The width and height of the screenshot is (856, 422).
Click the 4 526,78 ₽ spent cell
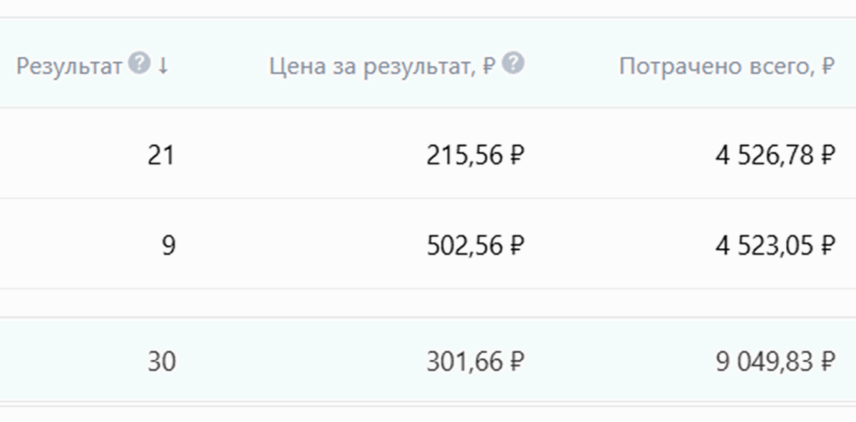(x=774, y=155)
